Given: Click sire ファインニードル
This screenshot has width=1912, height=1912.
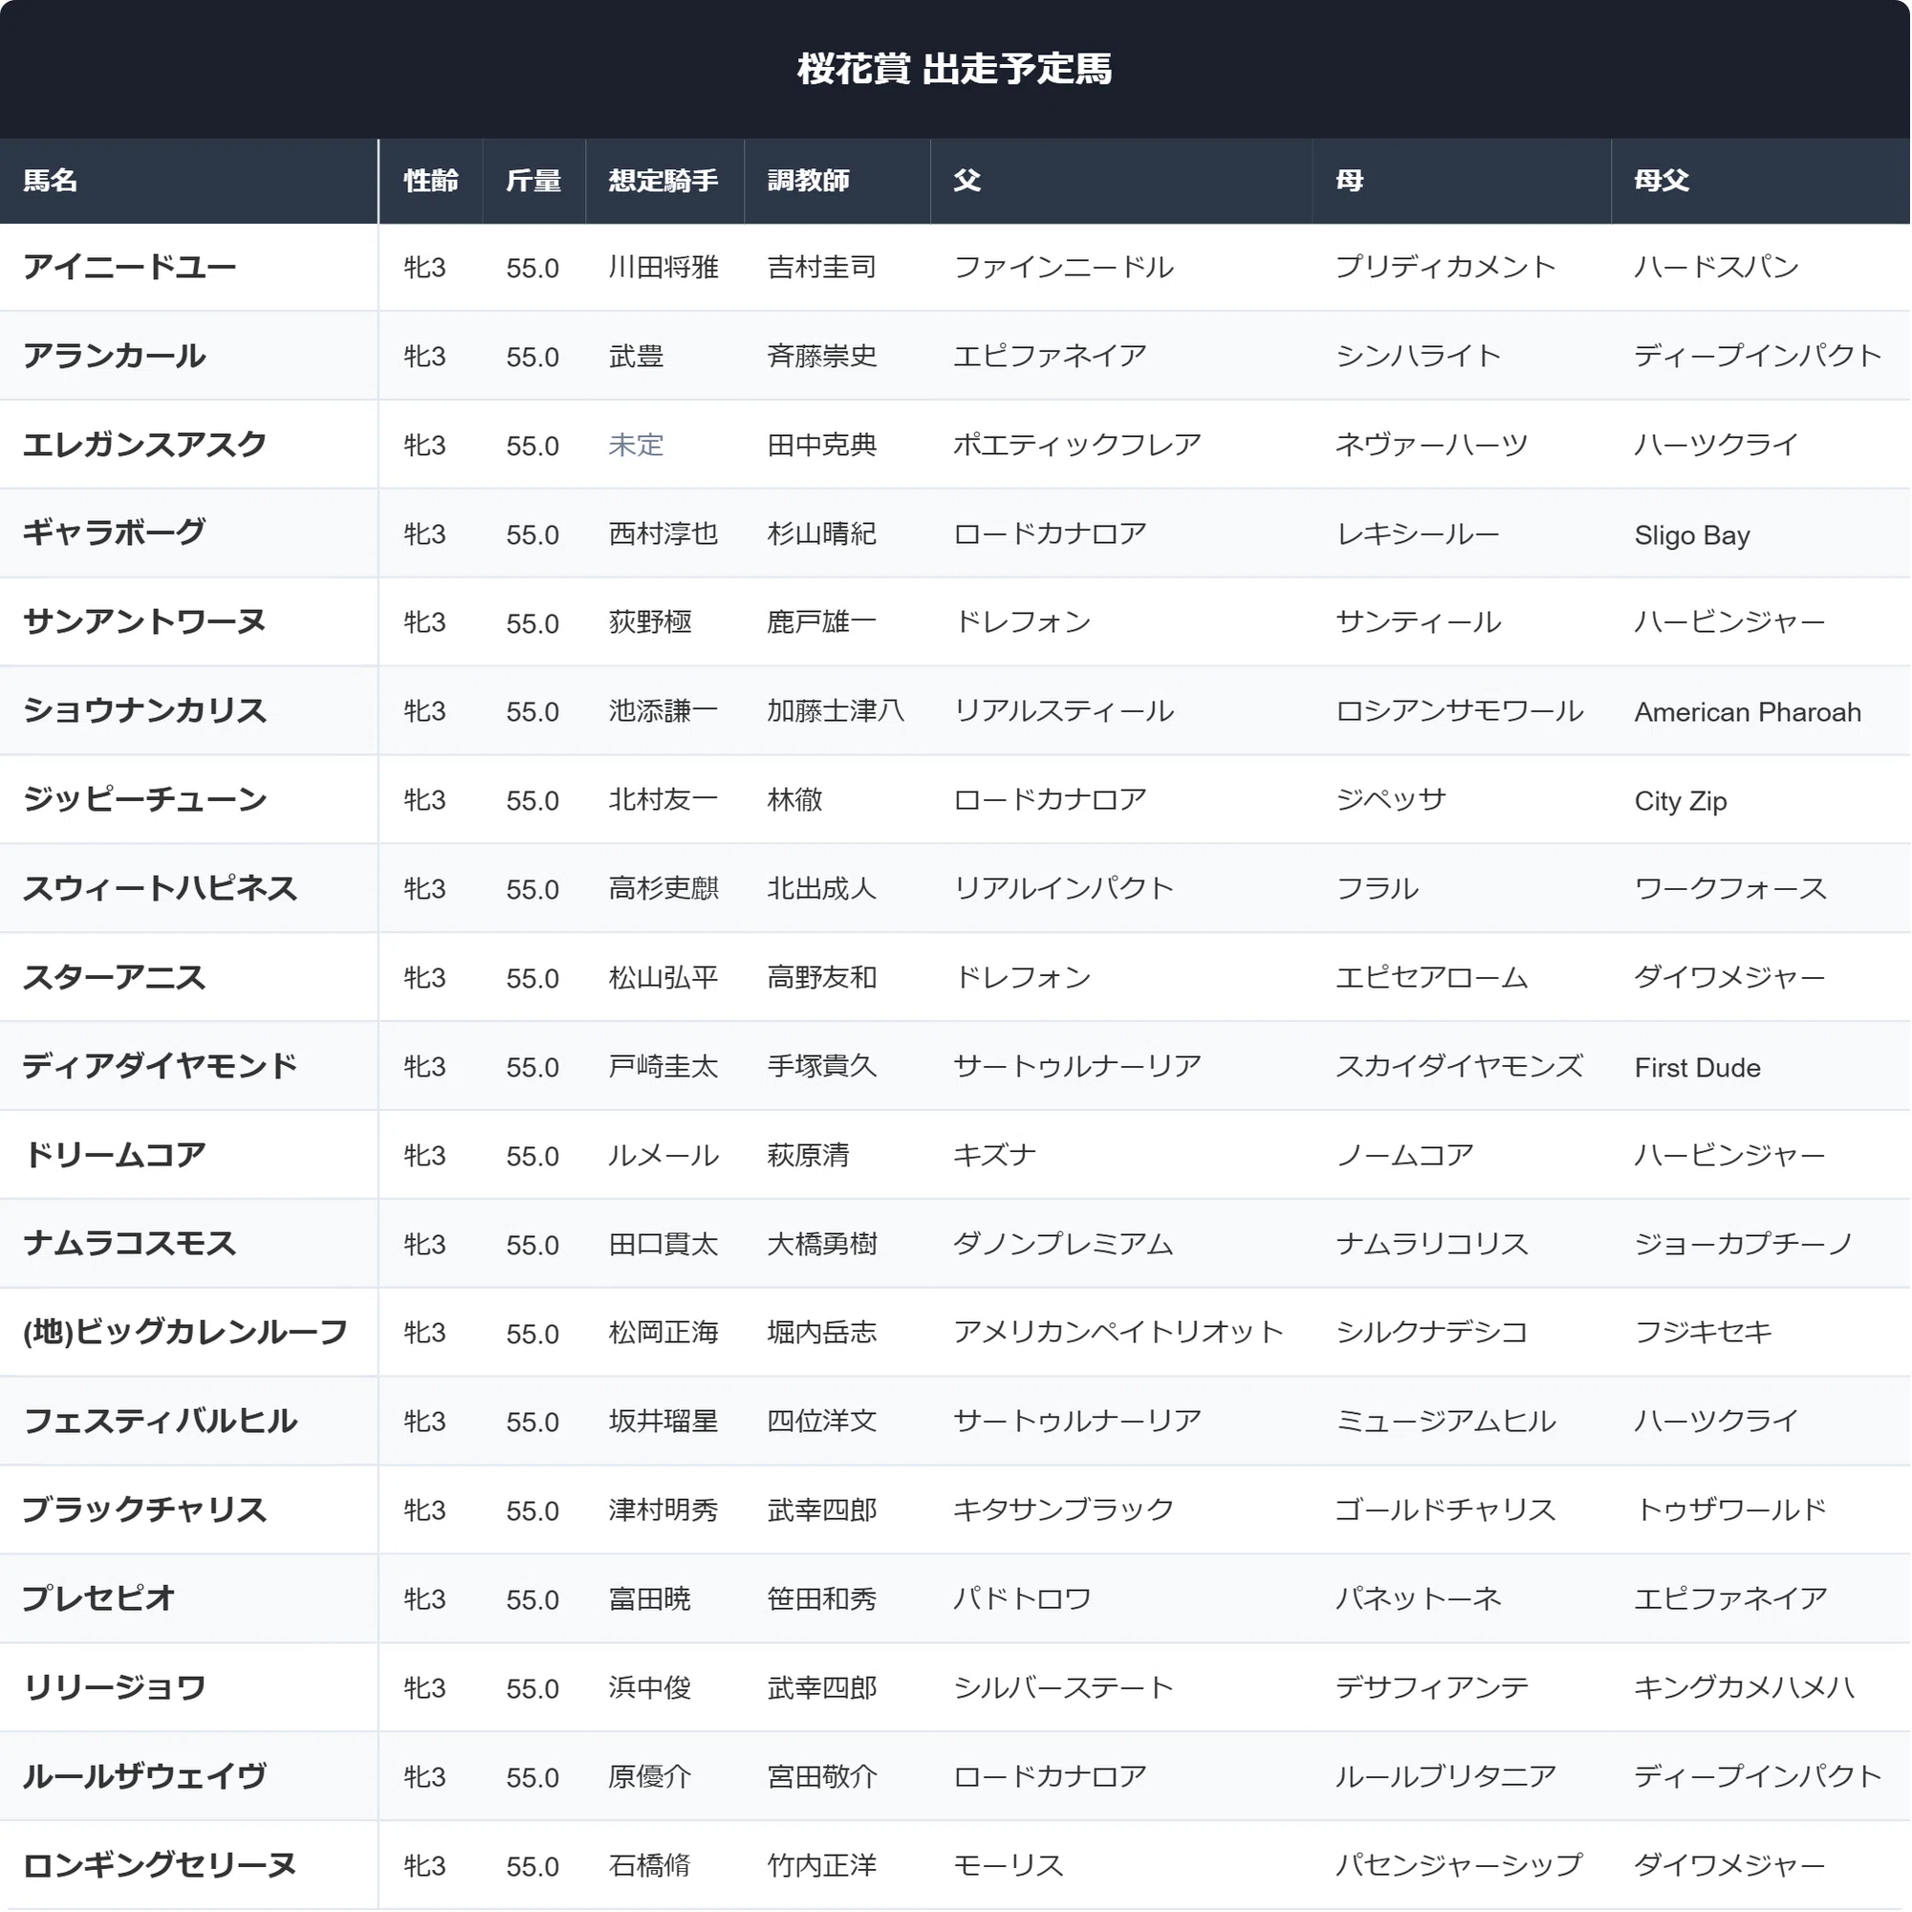Looking at the screenshot, I should [x=1064, y=268].
